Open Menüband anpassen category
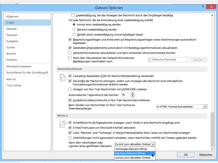218x163 pixels. (x=27, y=66)
